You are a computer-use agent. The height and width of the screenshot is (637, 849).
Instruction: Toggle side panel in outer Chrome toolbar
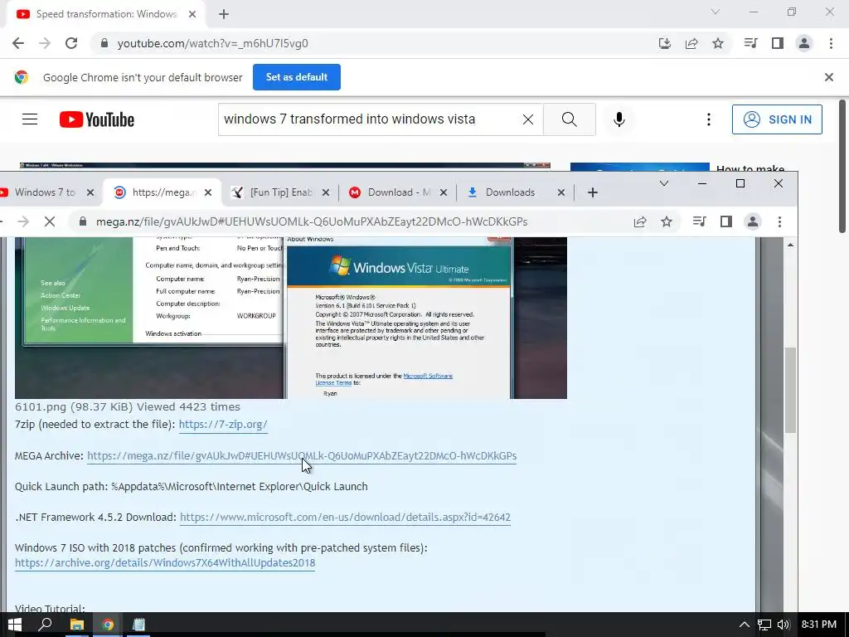pos(778,43)
